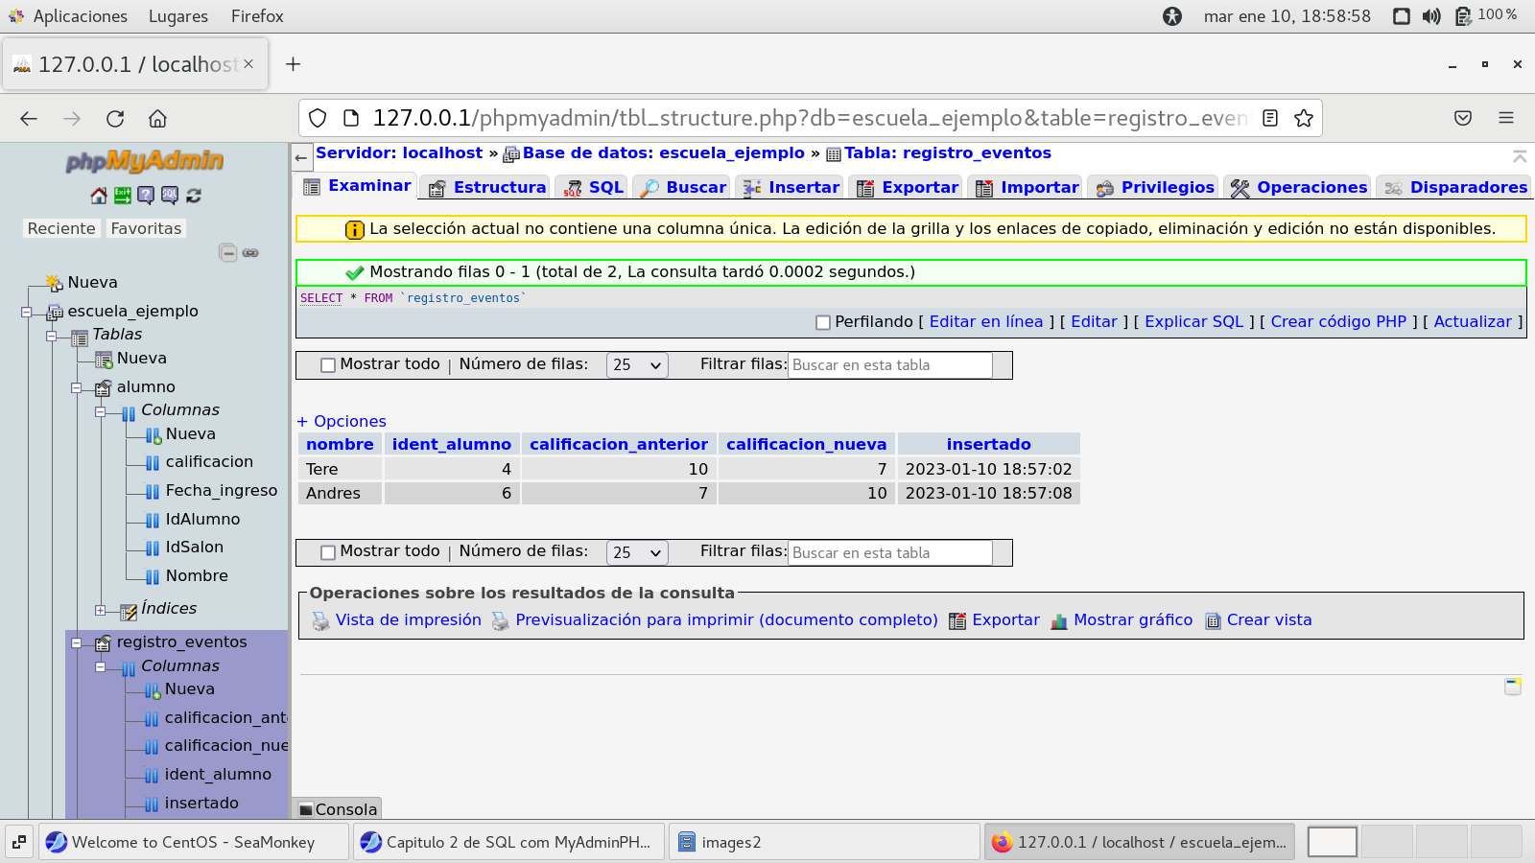Image resolution: width=1535 pixels, height=863 pixels.
Task: Switch to the Estructura tab
Action: click(x=488, y=187)
